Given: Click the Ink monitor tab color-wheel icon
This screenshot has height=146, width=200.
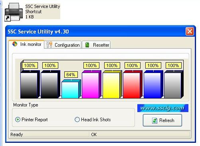Looking at the screenshot, I should click(x=15, y=44).
